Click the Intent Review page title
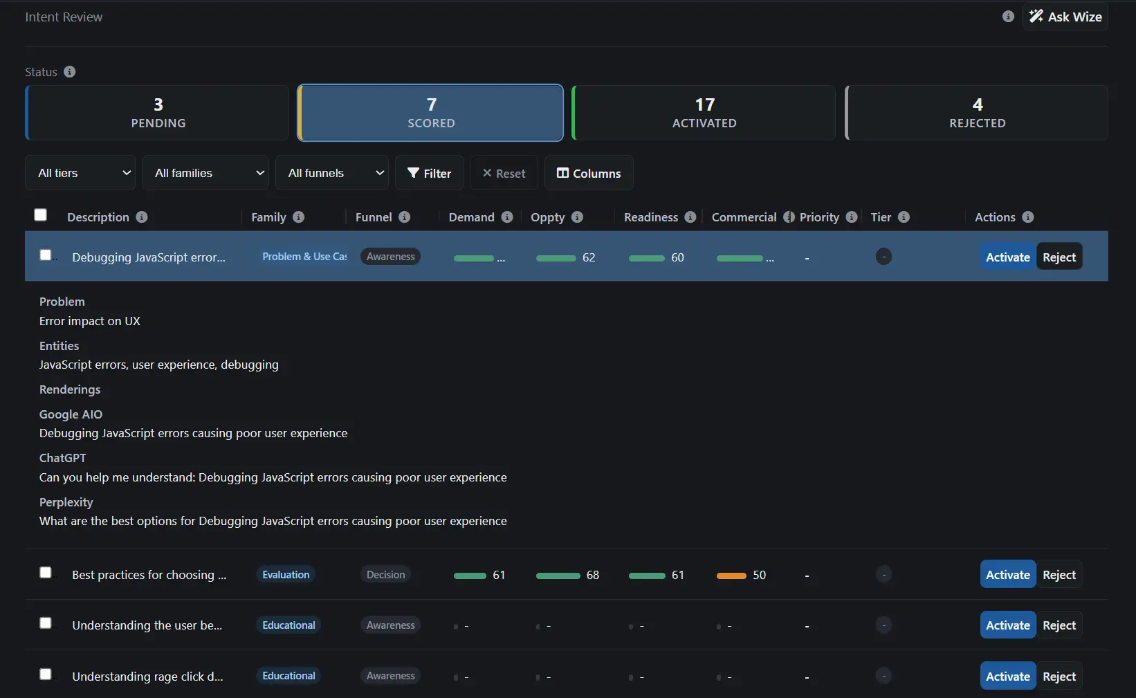 tap(64, 17)
